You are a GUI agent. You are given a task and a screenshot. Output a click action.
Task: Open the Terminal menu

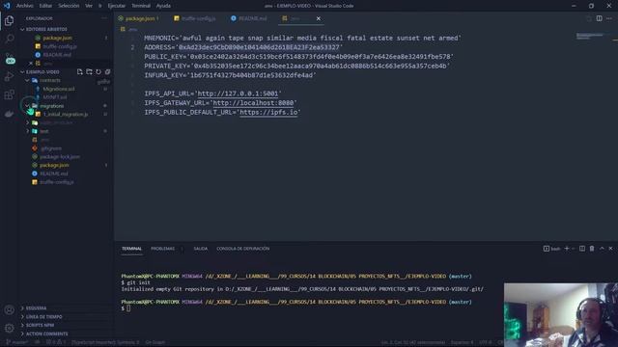141,6
